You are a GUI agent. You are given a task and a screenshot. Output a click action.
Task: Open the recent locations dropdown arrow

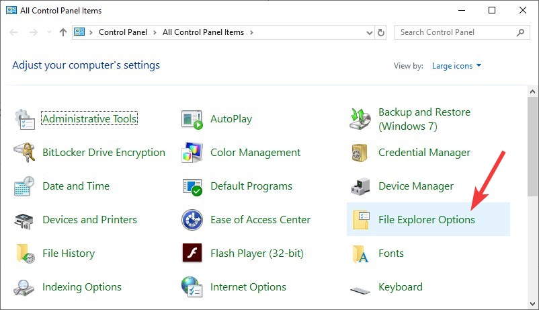coord(49,32)
